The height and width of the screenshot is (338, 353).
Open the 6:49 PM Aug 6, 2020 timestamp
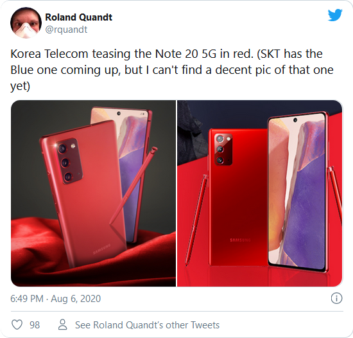[x=55, y=299]
